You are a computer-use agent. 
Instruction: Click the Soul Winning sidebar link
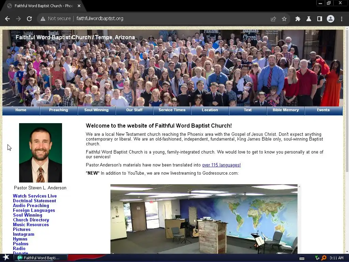click(28, 215)
